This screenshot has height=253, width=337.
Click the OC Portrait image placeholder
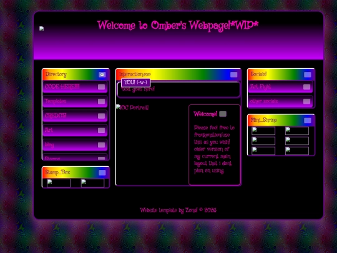point(132,107)
